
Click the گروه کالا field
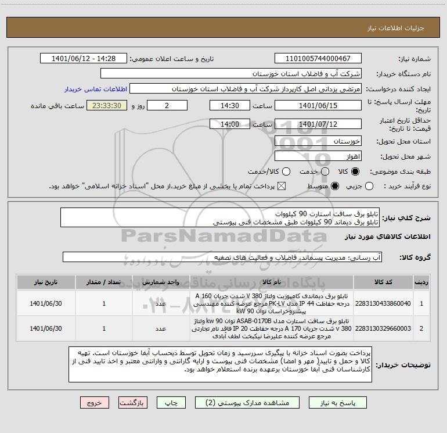(x=222, y=257)
